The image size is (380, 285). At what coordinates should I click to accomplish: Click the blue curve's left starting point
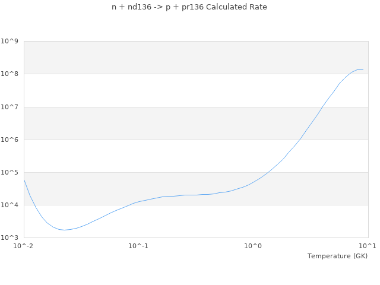tap(24, 180)
